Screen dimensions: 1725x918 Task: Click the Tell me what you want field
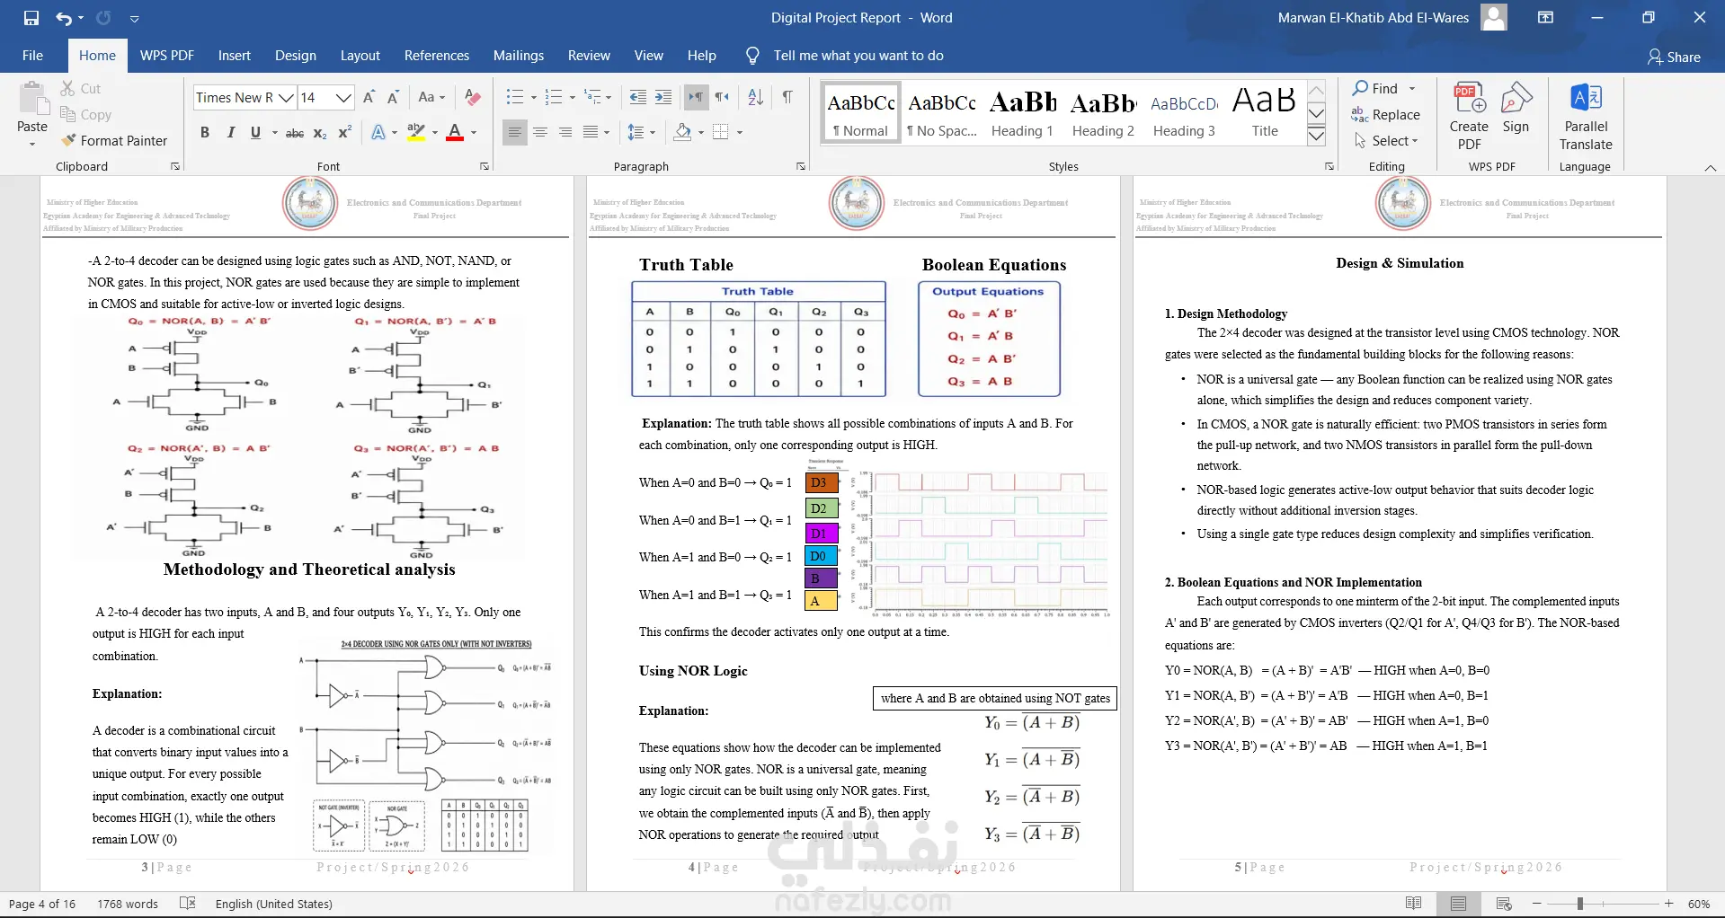pyautogui.click(x=858, y=56)
